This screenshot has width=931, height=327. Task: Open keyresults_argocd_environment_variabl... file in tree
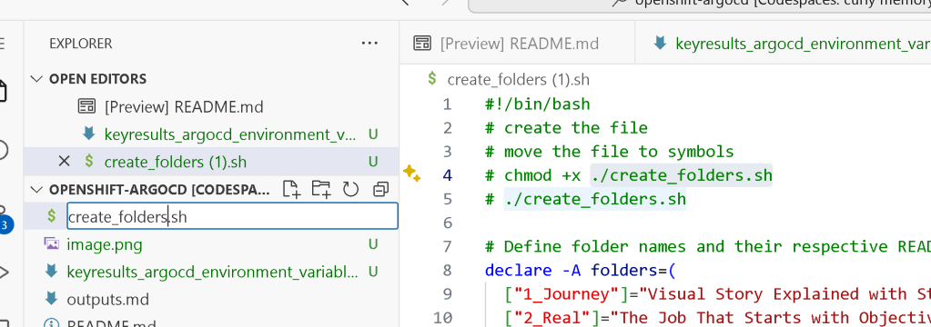pos(213,272)
